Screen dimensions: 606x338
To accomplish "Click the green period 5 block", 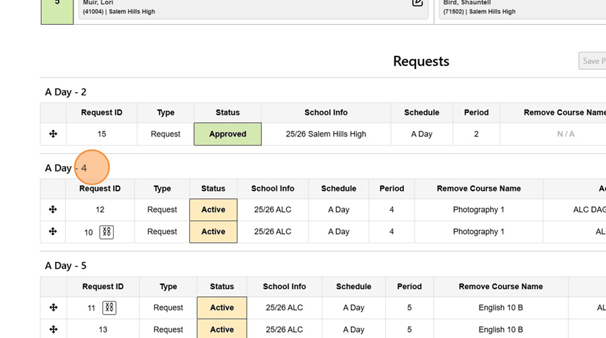I will [x=57, y=9].
